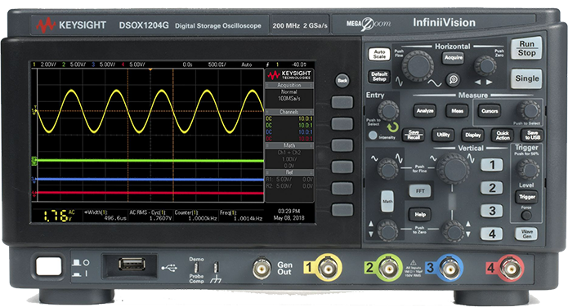Tap the Keysight Technologies logo on screen
This screenshot has width=568, height=307.
pos(289,75)
